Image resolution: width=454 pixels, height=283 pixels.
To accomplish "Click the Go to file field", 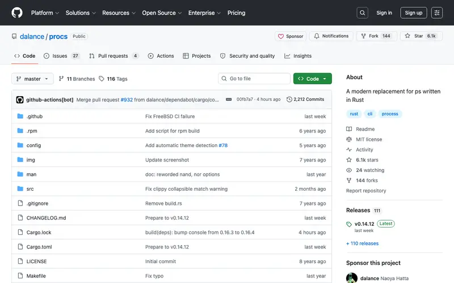I will (x=254, y=79).
